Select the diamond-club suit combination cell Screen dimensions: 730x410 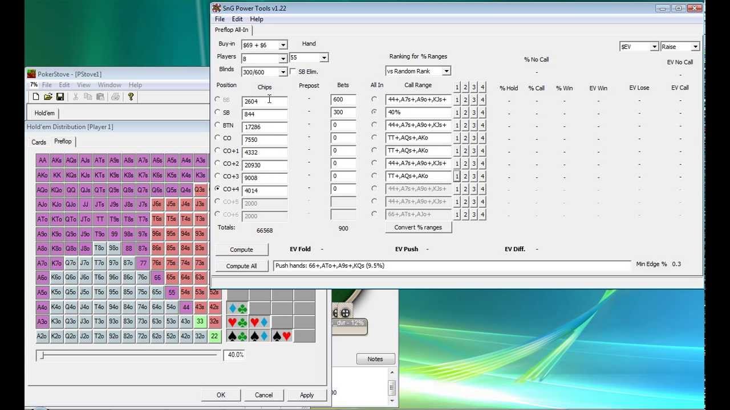tap(237, 309)
